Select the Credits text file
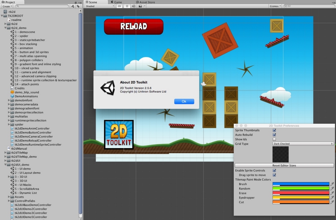The image size is (336, 220). (x=18, y=88)
